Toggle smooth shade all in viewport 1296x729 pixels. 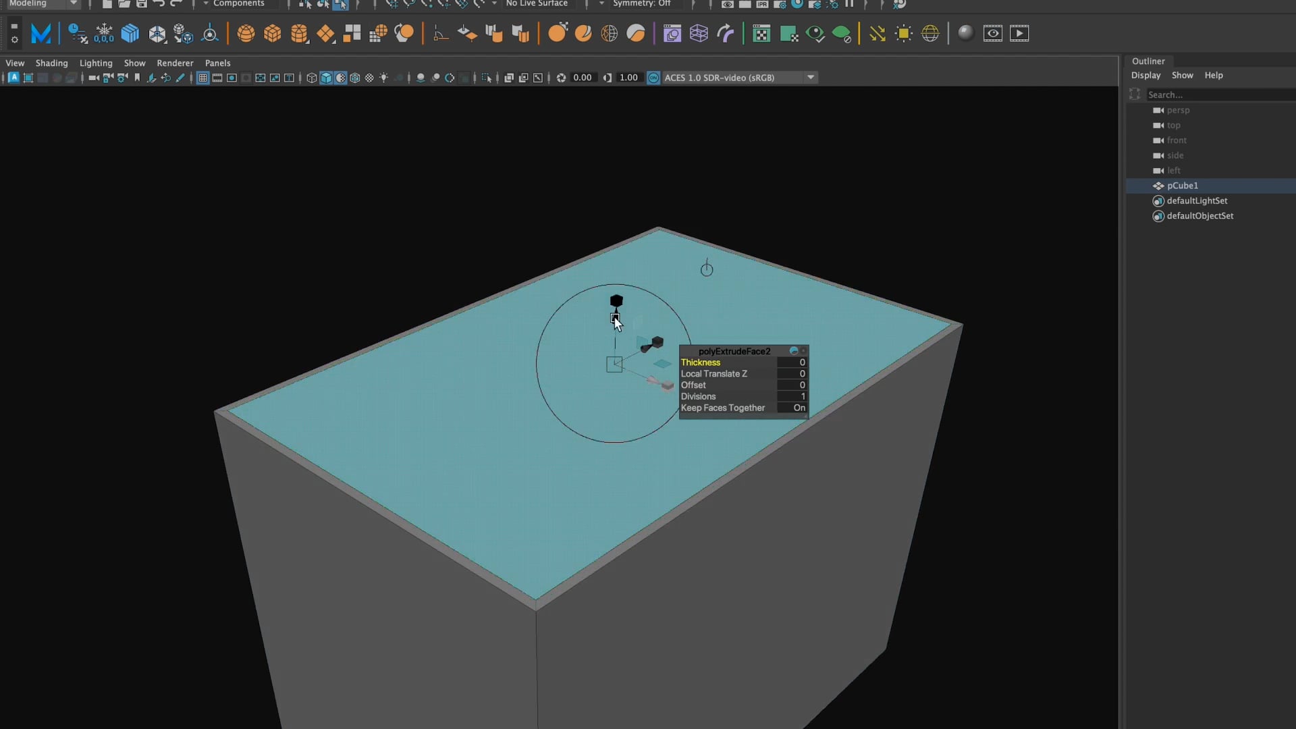tap(326, 78)
